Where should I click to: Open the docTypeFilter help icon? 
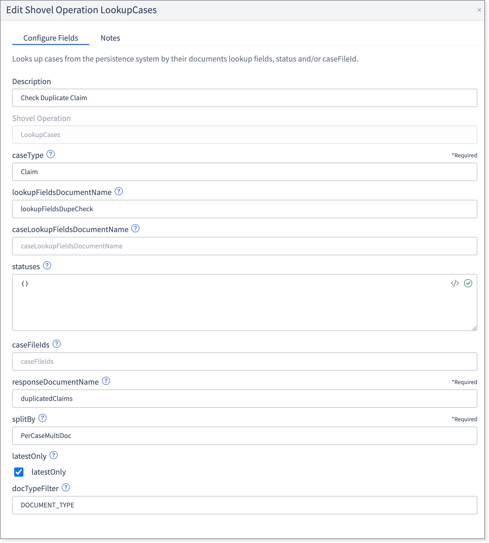coord(66,487)
